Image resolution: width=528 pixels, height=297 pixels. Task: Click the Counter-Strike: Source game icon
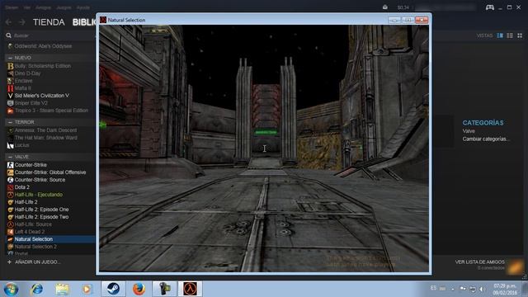(11, 180)
